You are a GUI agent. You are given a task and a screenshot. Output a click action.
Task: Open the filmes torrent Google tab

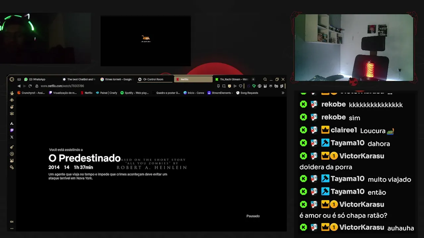[116, 79]
